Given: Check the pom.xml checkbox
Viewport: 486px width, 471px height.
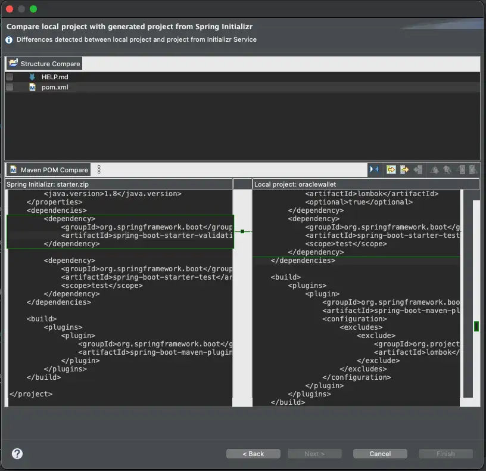Looking at the screenshot, I should click(10, 87).
